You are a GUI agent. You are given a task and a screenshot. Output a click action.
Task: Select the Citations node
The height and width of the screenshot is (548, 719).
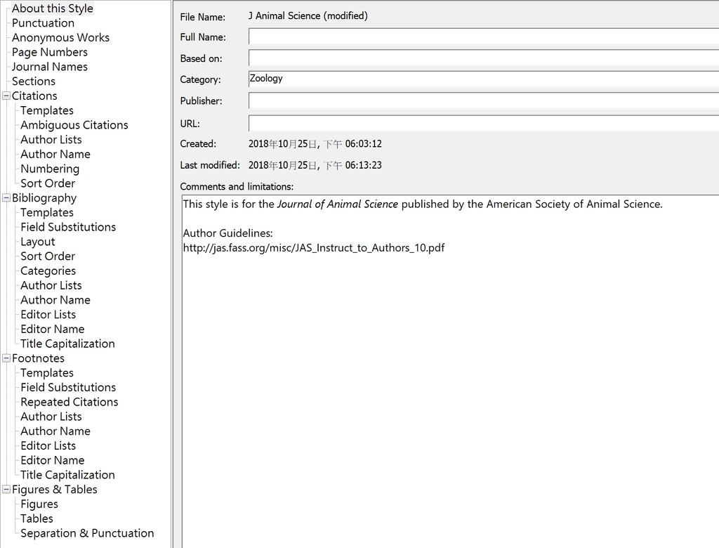[34, 96]
